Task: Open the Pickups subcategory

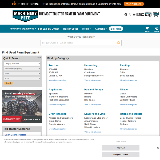Action: coord(124,124)
